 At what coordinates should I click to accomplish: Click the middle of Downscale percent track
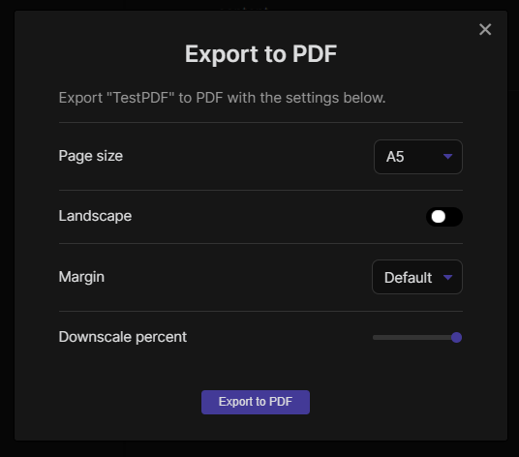coord(417,337)
